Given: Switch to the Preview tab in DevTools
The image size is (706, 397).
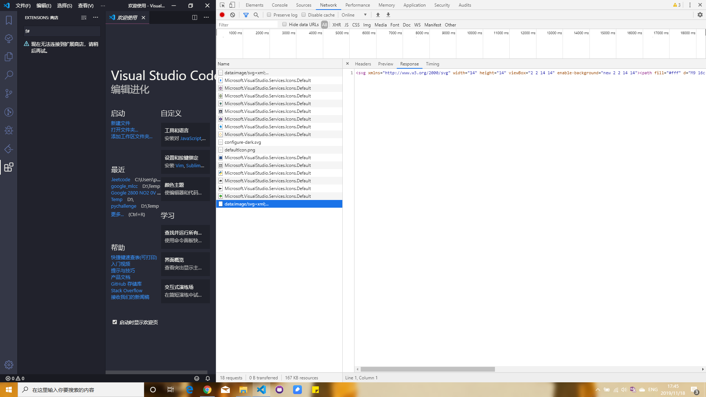Looking at the screenshot, I should click(385, 64).
